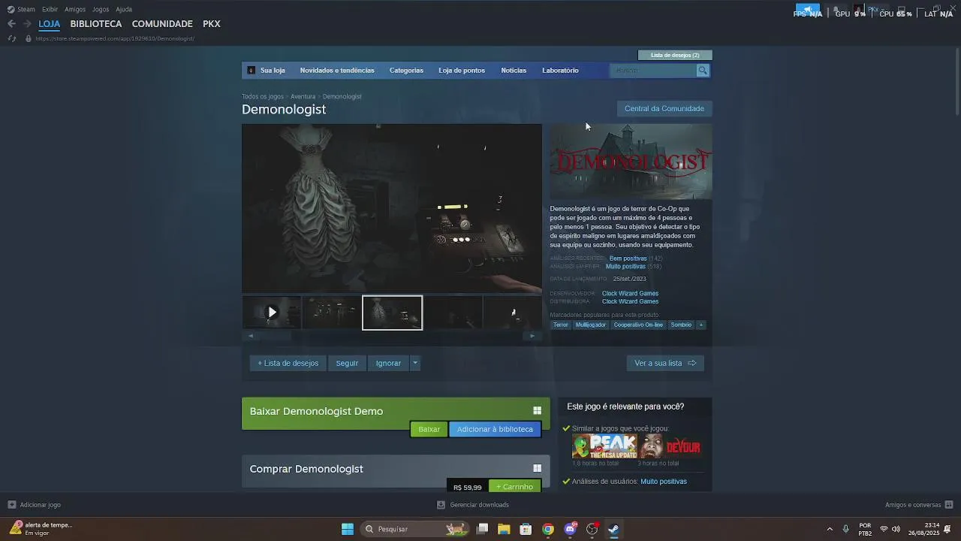Open the PKX profile tab

pyautogui.click(x=212, y=24)
